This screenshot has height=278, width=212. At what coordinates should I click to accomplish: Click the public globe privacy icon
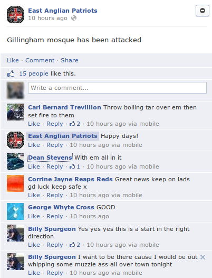coord(74,18)
